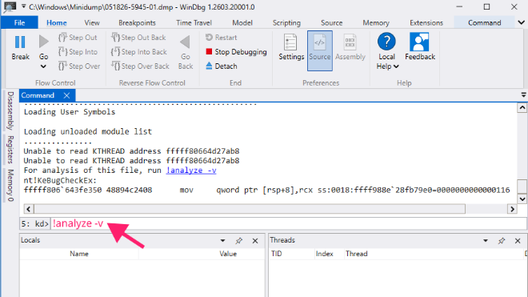The width and height of the screenshot is (528, 297).
Task: Open quick access dropdown in title bar
Action: 23,6
